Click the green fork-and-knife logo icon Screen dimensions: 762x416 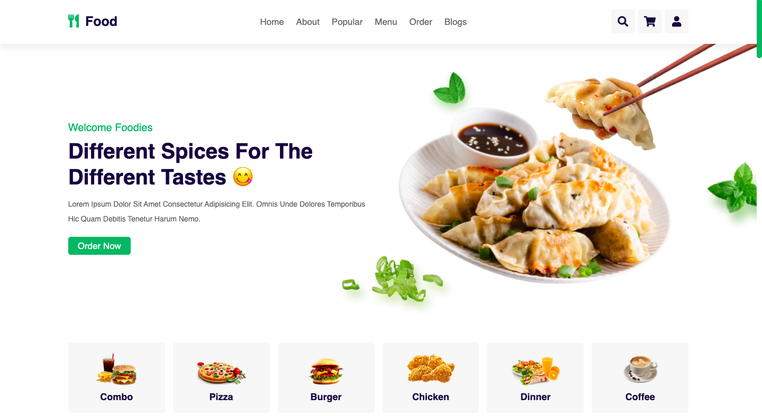click(74, 21)
